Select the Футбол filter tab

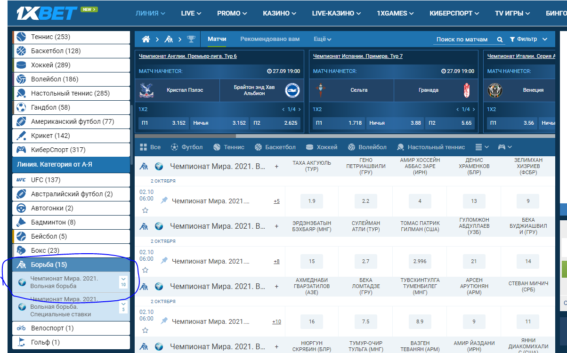click(x=187, y=147)
